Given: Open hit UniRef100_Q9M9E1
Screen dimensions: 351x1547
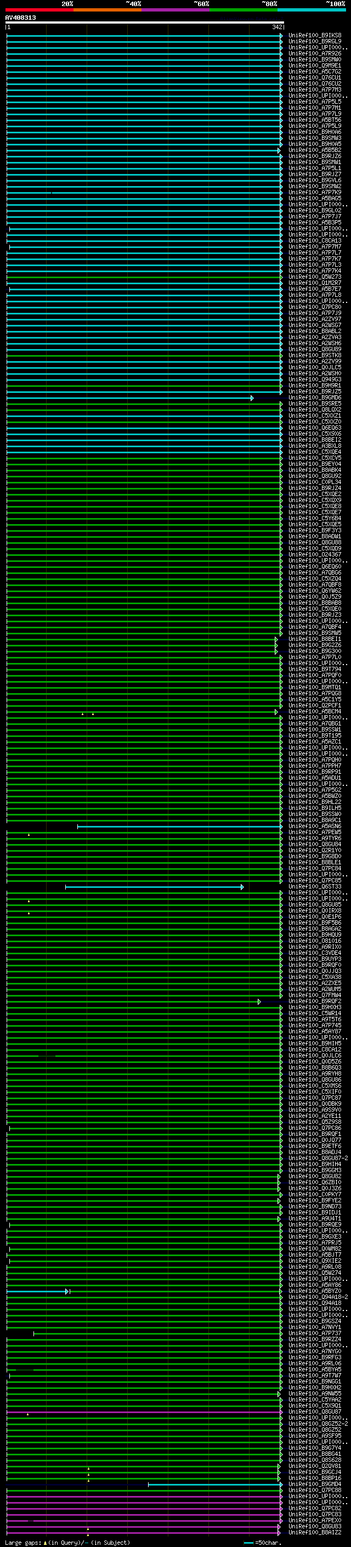Looking at the screenshot, I should click(x=315, y=66).
